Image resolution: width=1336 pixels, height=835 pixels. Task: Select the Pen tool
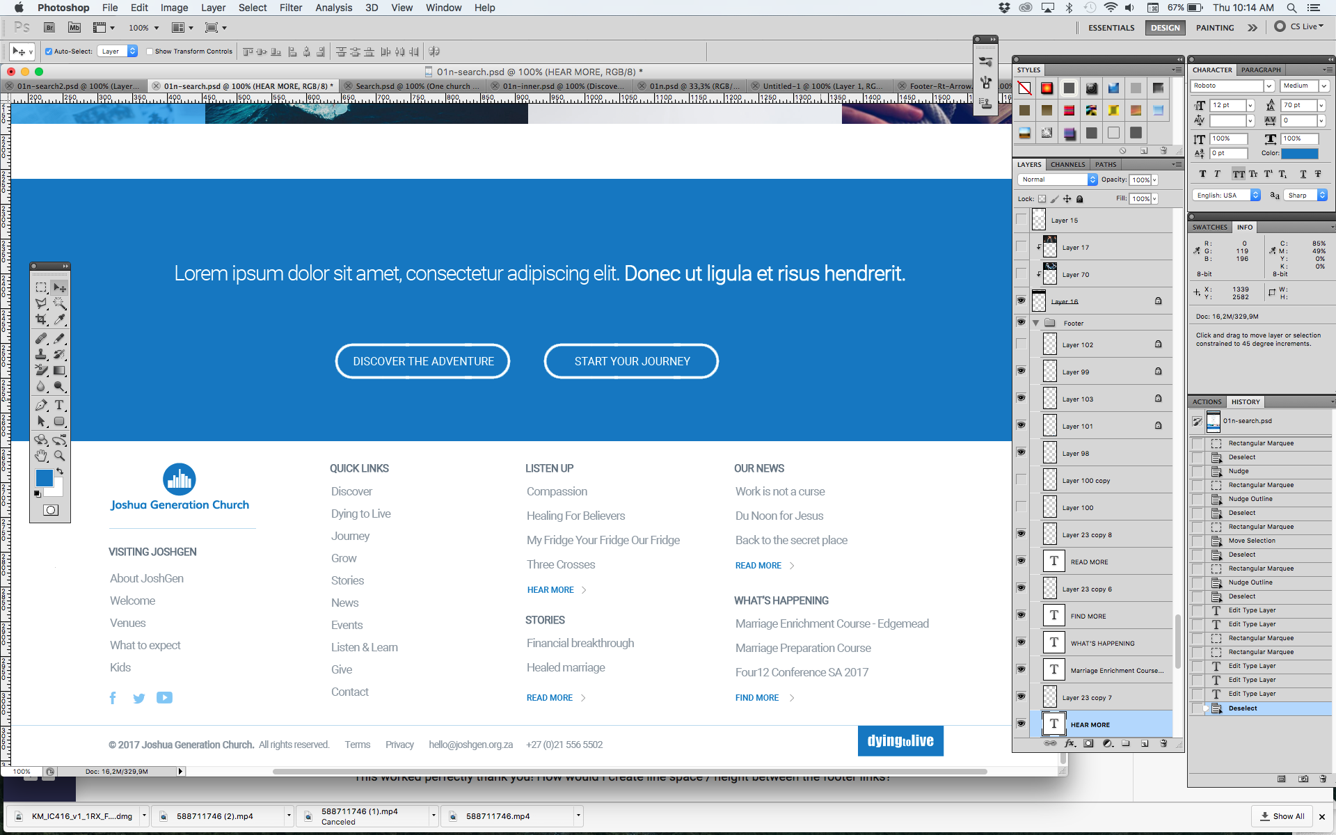coord(41,405)
